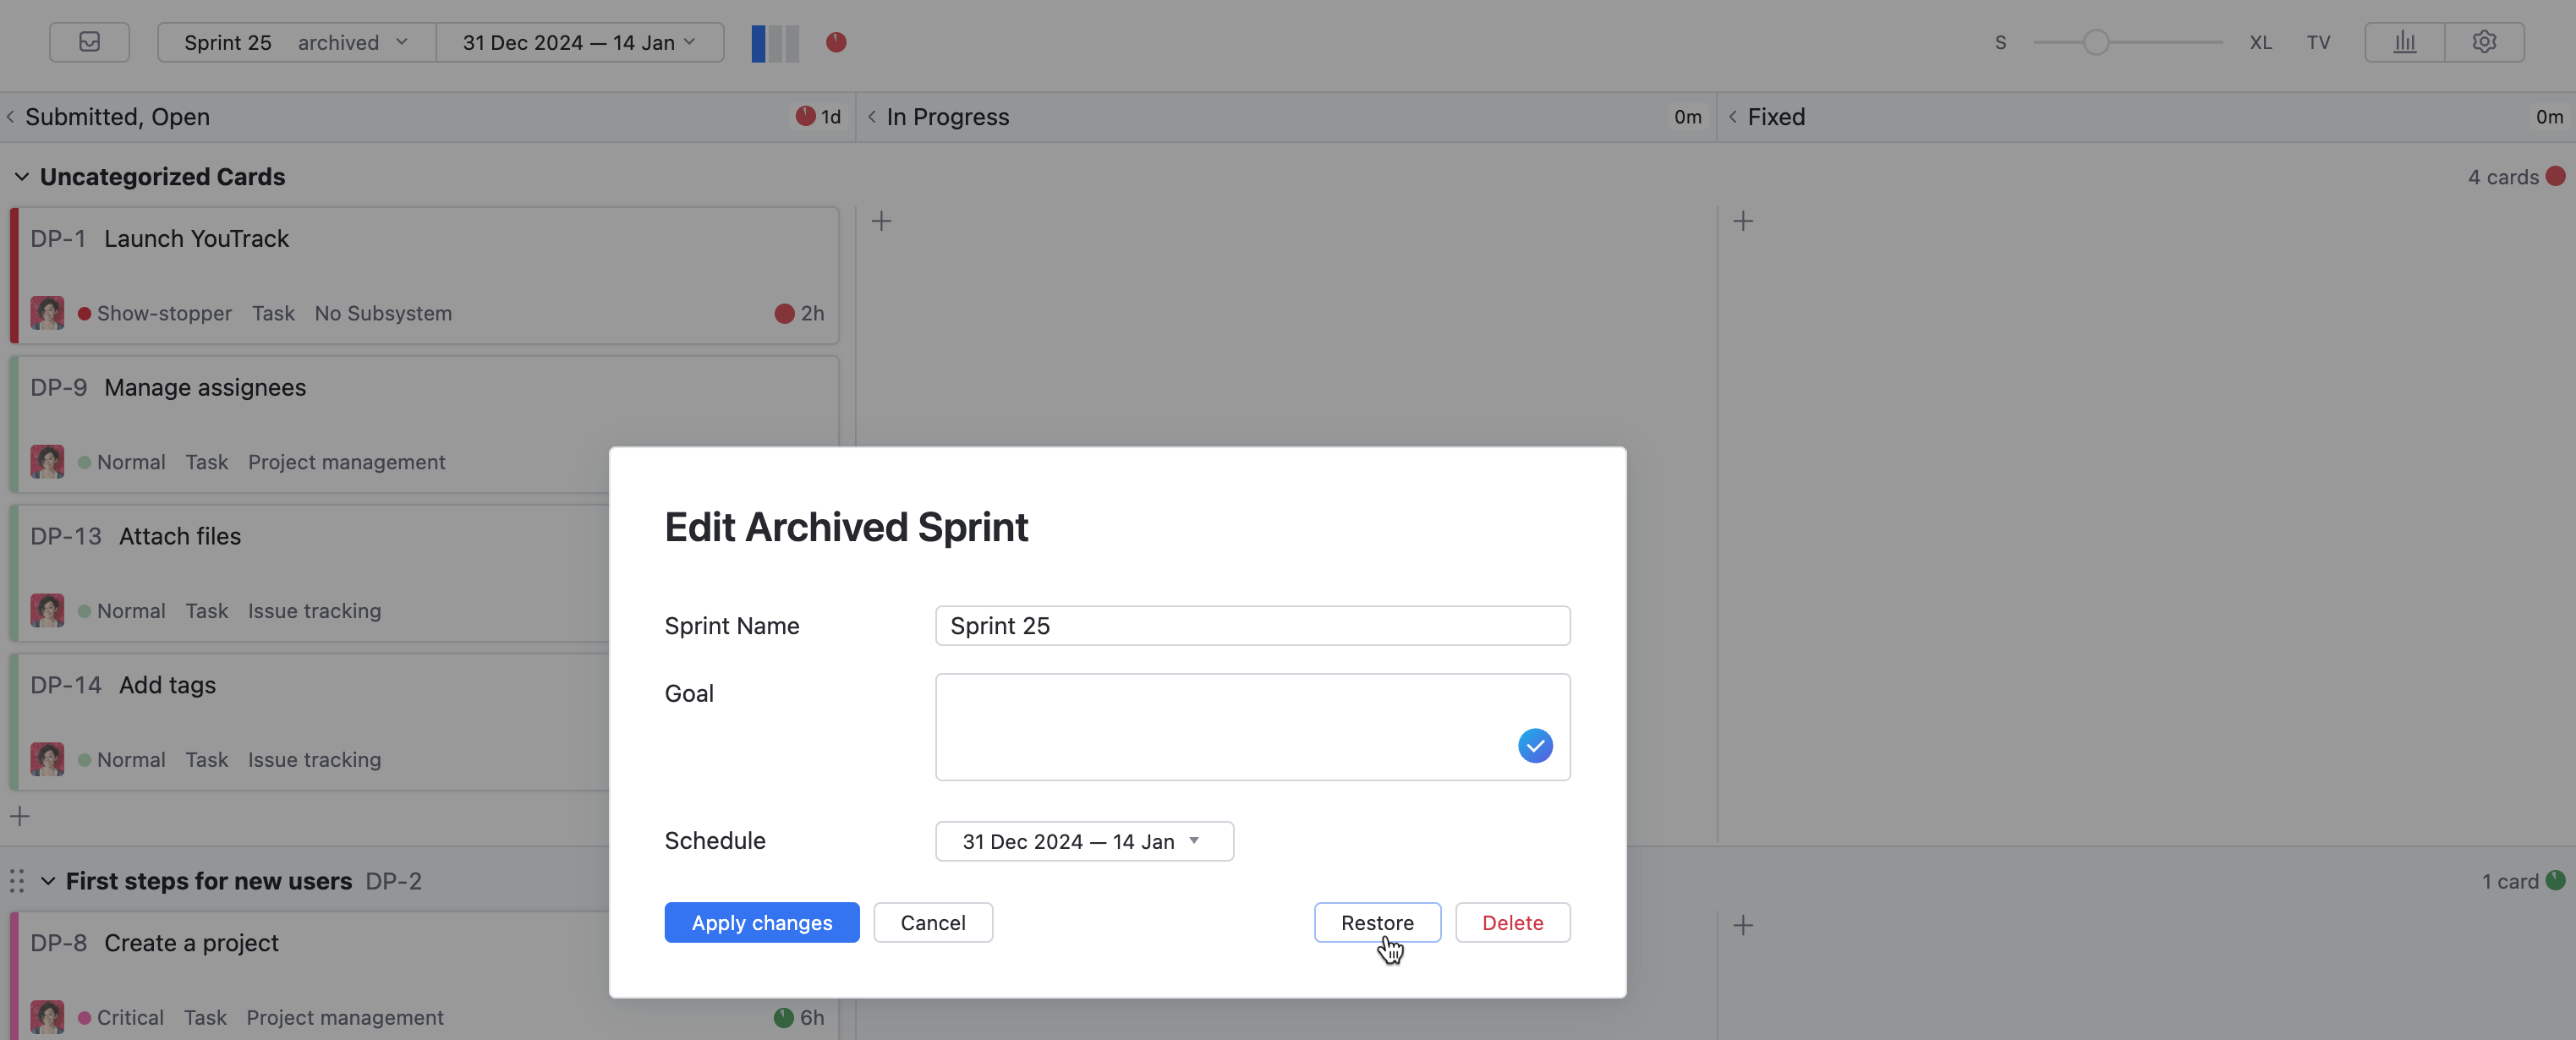Collapse the Uncategorized Cards swimlane

click(x=21, y=177)
